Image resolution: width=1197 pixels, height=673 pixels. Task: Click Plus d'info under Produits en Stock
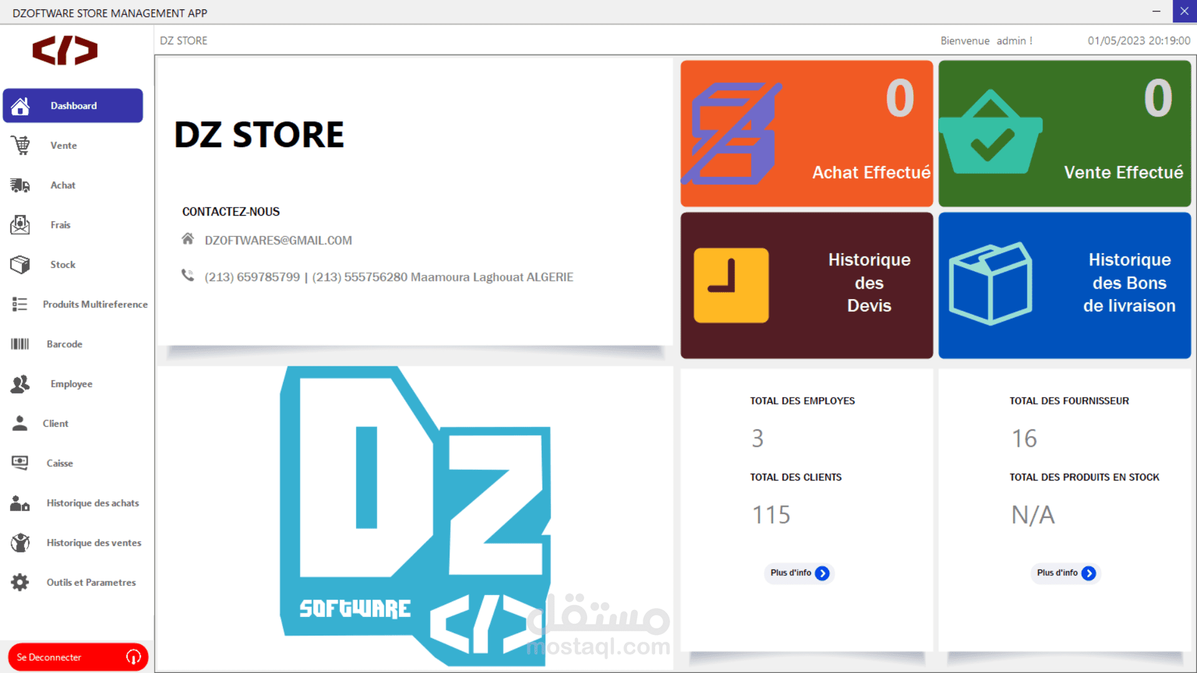point(1065,573)
